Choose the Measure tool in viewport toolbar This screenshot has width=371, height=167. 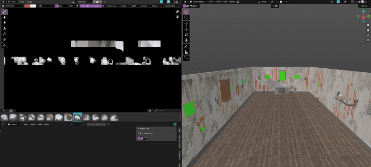(x=187, y=52)
